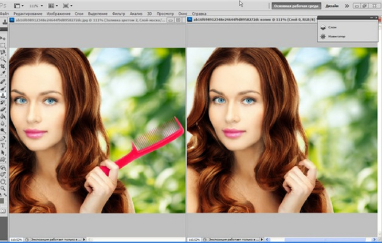Select the Paint Bucket tool

3,117
